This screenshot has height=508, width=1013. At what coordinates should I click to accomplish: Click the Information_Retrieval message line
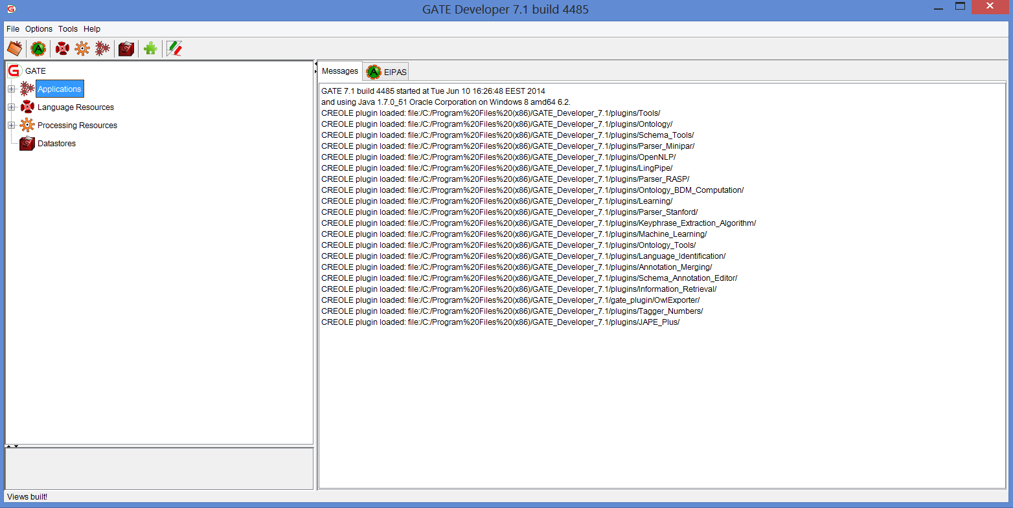tap(519, 289)
